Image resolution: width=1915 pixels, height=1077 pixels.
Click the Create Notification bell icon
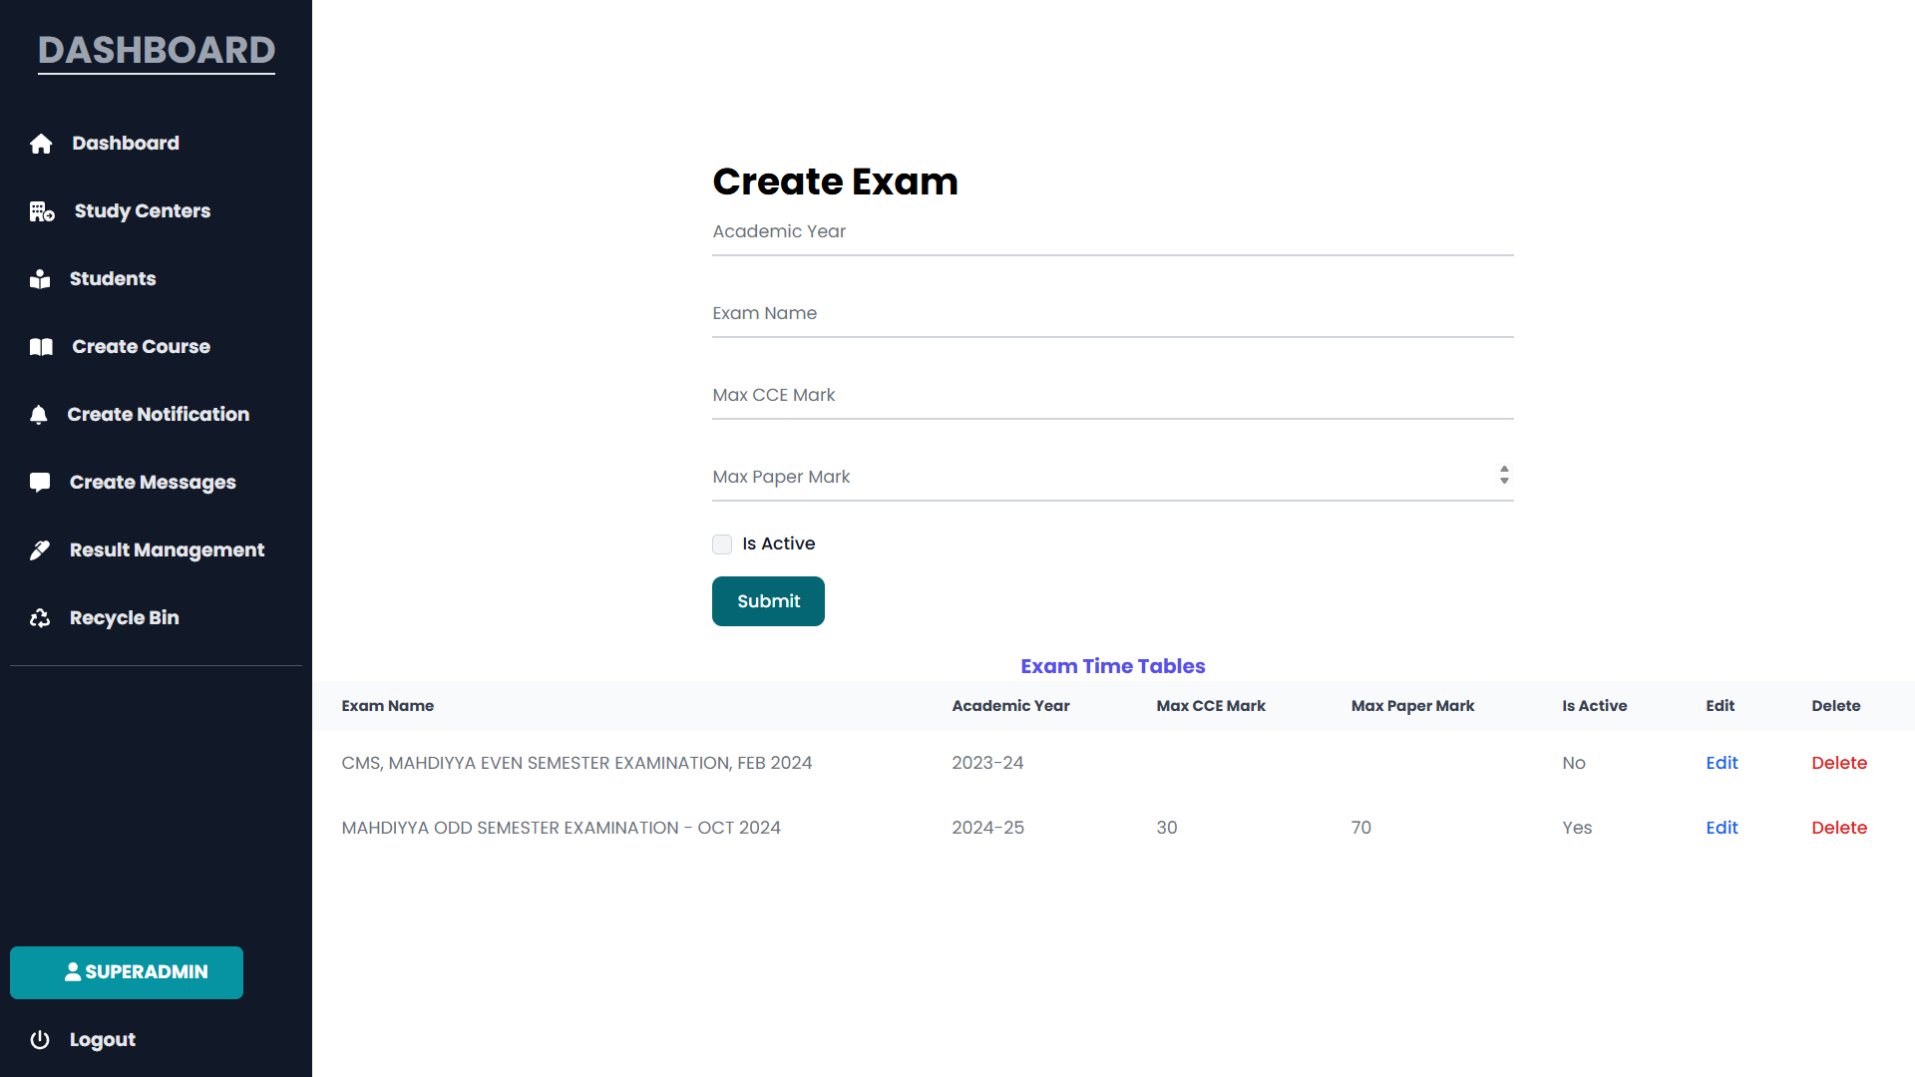click(39, 415)
